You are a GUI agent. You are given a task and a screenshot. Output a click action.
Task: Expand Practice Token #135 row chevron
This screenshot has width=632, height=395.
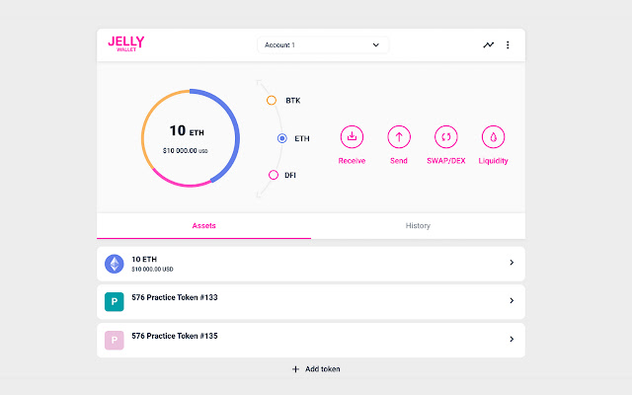512,339
